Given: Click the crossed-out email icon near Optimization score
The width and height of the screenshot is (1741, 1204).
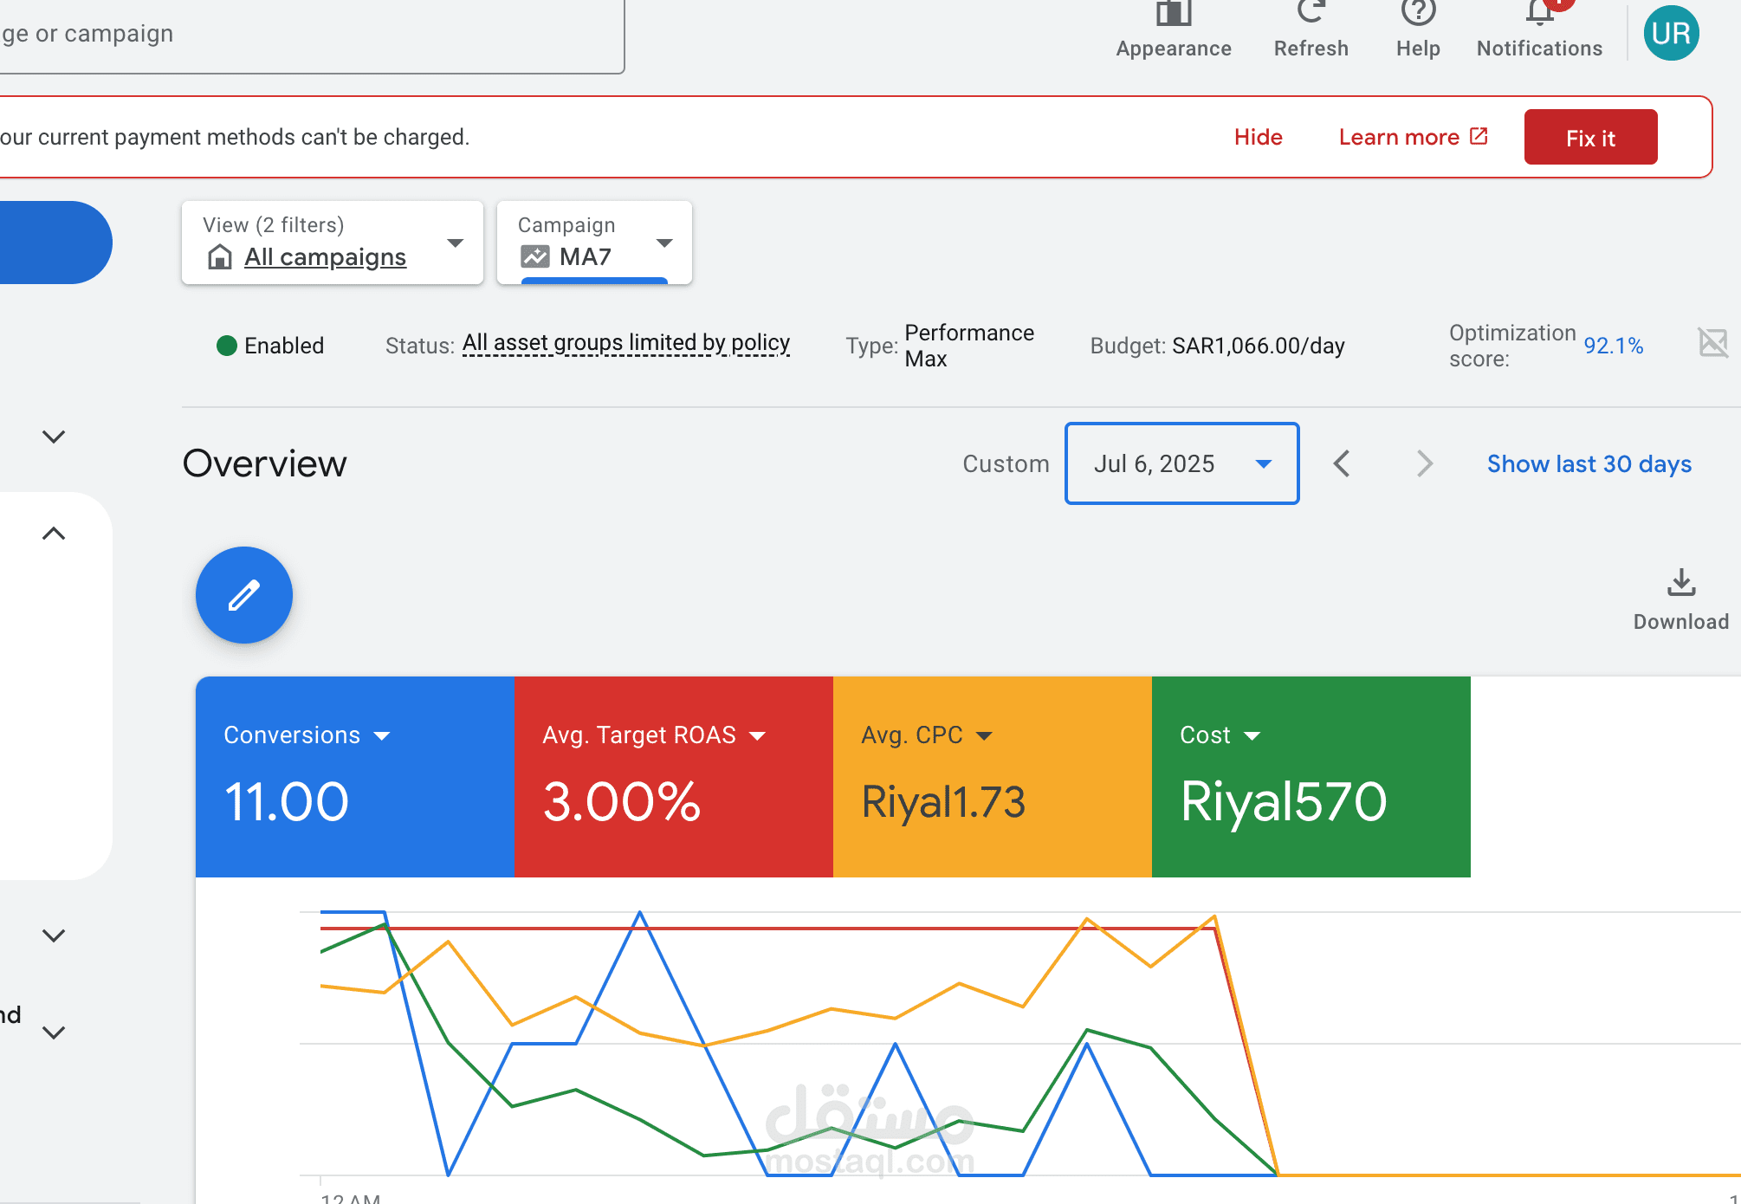Looking at the screenshot, I should click(x=1712, y=343).
